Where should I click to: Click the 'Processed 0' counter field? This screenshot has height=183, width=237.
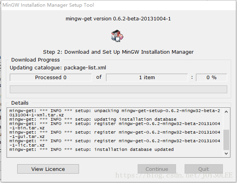[50, 78]
